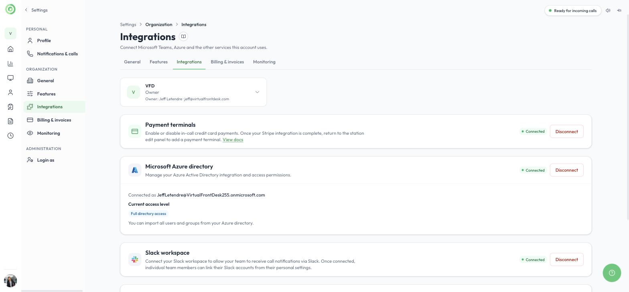Click the Full directory access badge
Screen dimensions: 629x292
[148, 214]
